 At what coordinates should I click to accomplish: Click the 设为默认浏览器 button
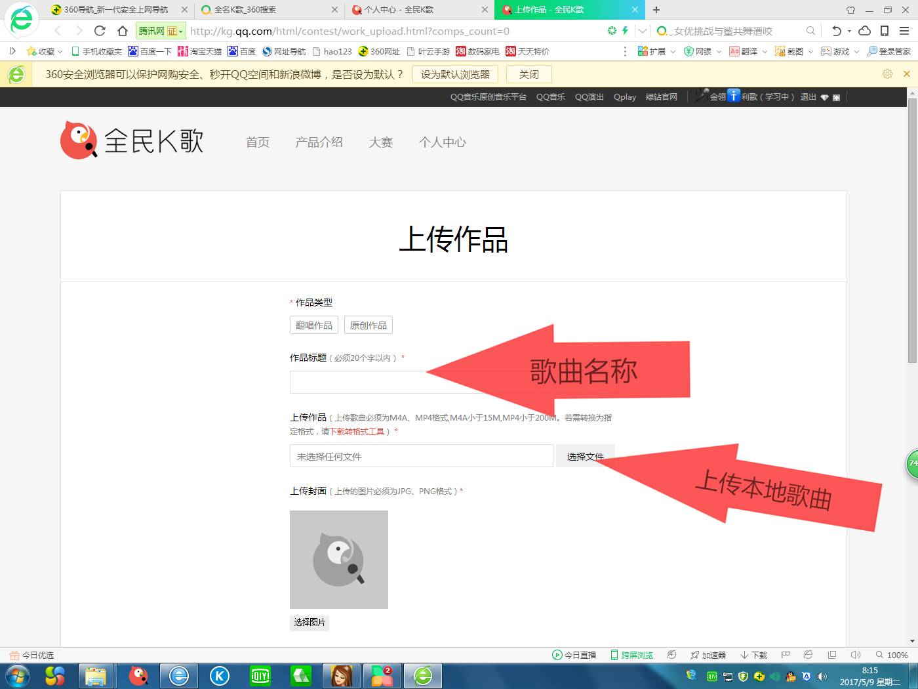coord(455,74)
